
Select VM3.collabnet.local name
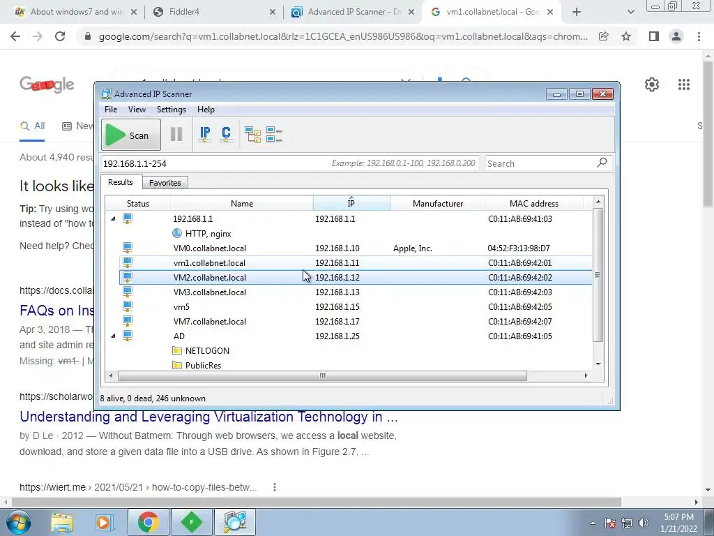[209, 292]
